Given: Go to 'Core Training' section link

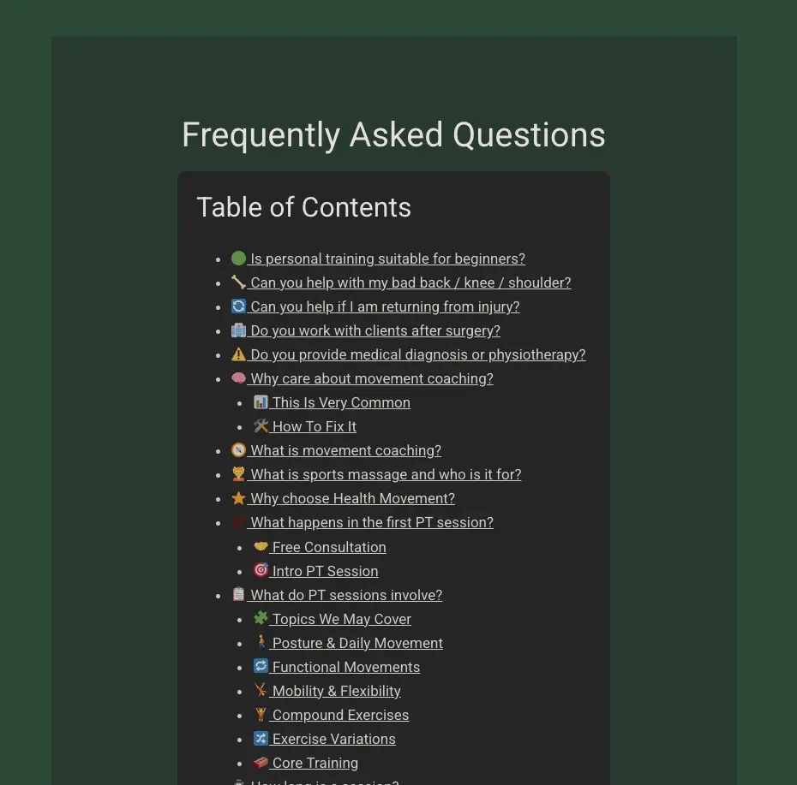Looking at the screenshot, I should click(x=315, y=763).
